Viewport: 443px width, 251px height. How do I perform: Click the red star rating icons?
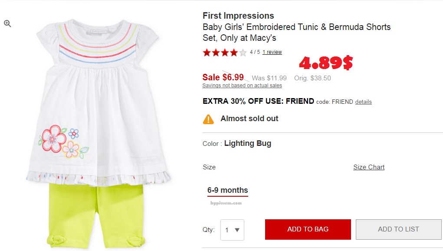(x=224, y=53)
